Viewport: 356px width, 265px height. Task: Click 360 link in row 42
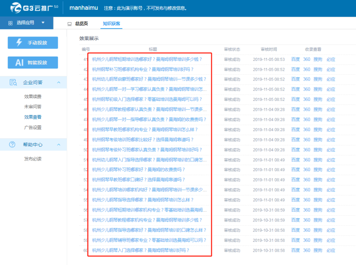(x=307, y=69)
